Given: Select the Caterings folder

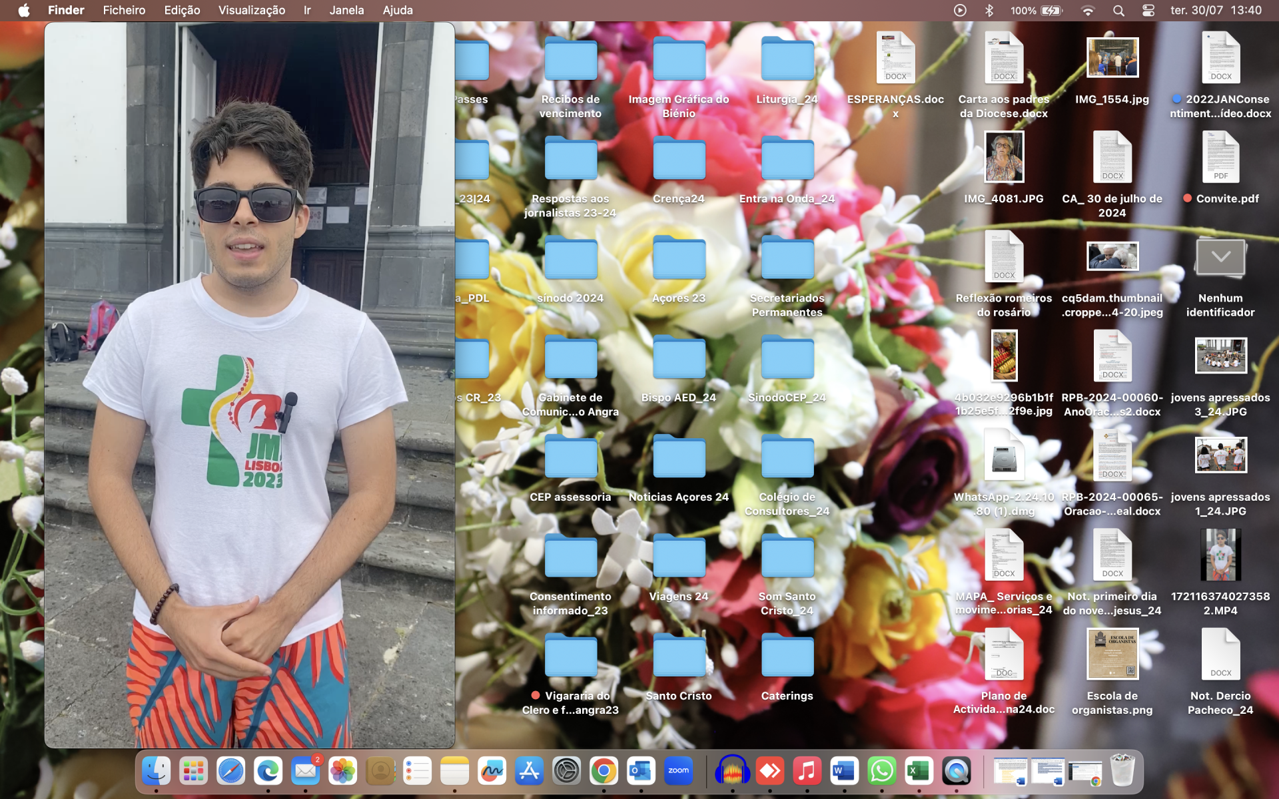Looking at the screenshot, I should point(787,655).
